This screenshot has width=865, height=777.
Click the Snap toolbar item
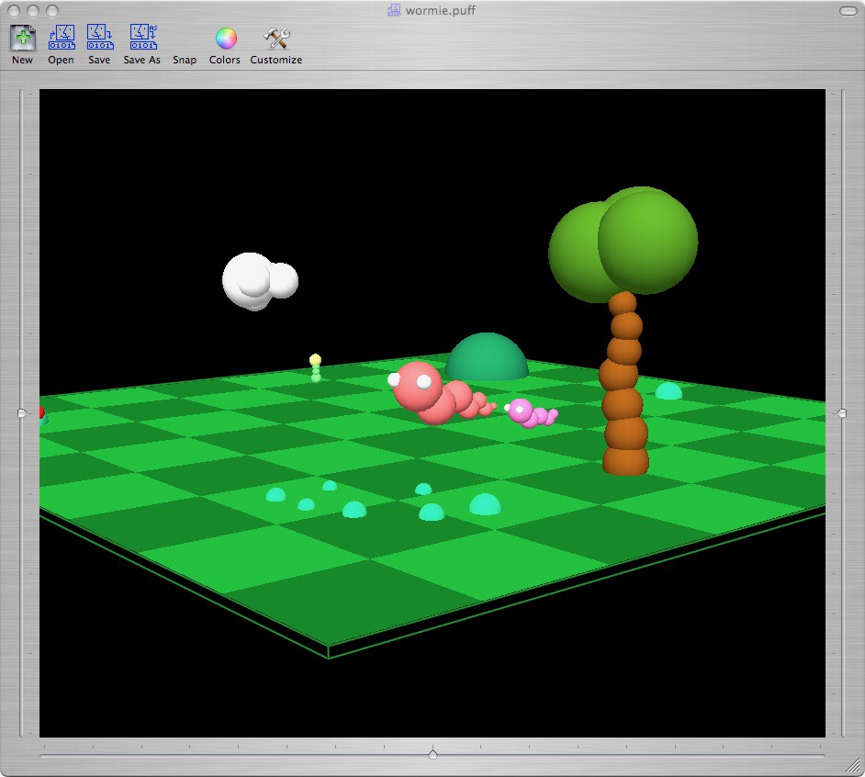coord(185,60)
